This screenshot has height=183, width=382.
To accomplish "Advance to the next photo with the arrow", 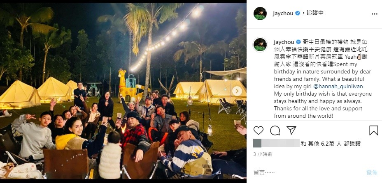I will [x=237, y=91].
